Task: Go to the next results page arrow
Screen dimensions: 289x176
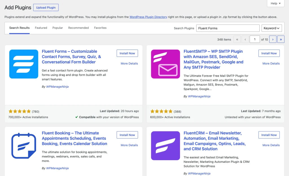Action: (273, 39)
